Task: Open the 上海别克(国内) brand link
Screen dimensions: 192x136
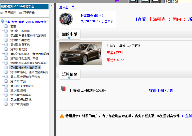Action: coord(92,16)
